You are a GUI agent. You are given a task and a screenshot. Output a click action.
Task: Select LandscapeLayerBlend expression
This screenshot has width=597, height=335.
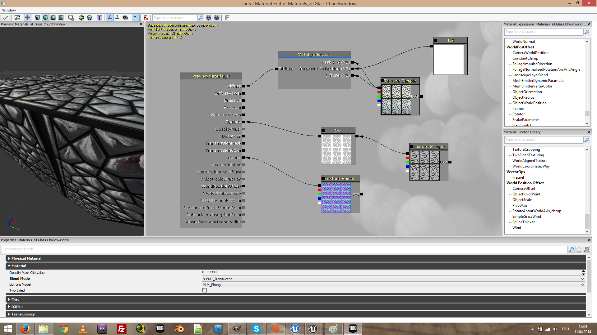530,75
